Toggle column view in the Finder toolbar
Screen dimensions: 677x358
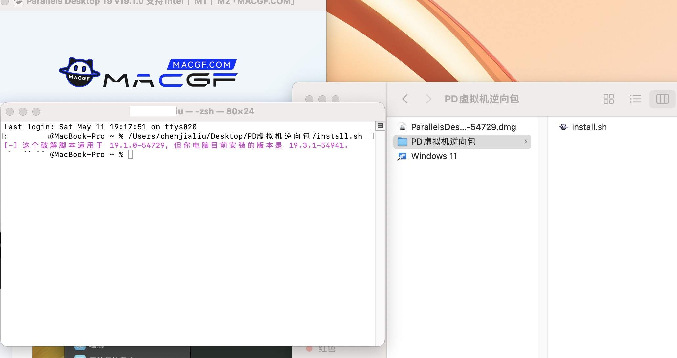pos(663,99)
